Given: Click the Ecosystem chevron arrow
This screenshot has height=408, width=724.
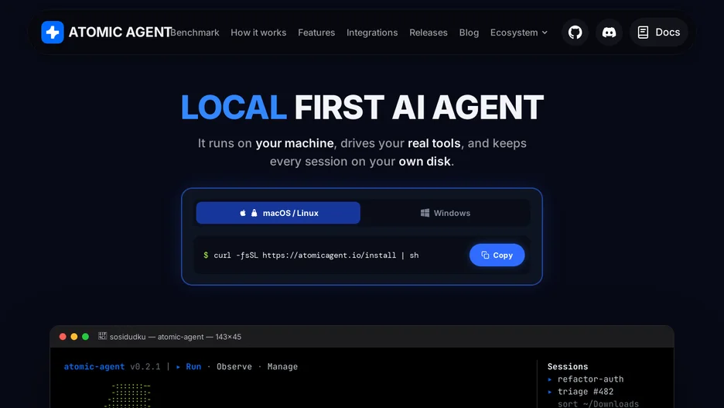Looking at the screenshot, I should (x=545, y=33).
